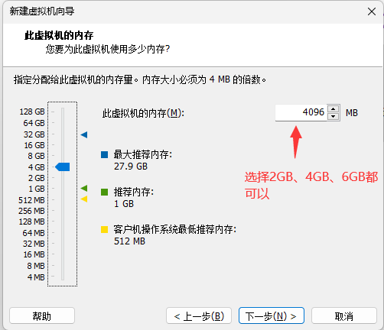Click the 512 MB scale label
Image resolution: width=384 pixels, height=330 pixels.
tap(31, 200)
